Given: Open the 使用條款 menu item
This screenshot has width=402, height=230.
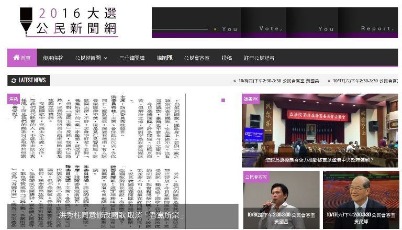Looking at the screenshot, I should tap(53, 58).
